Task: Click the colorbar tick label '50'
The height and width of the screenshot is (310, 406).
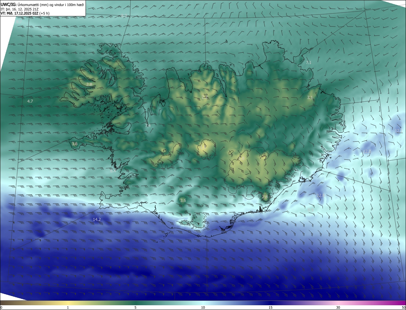Action: (x=403, y=307)
